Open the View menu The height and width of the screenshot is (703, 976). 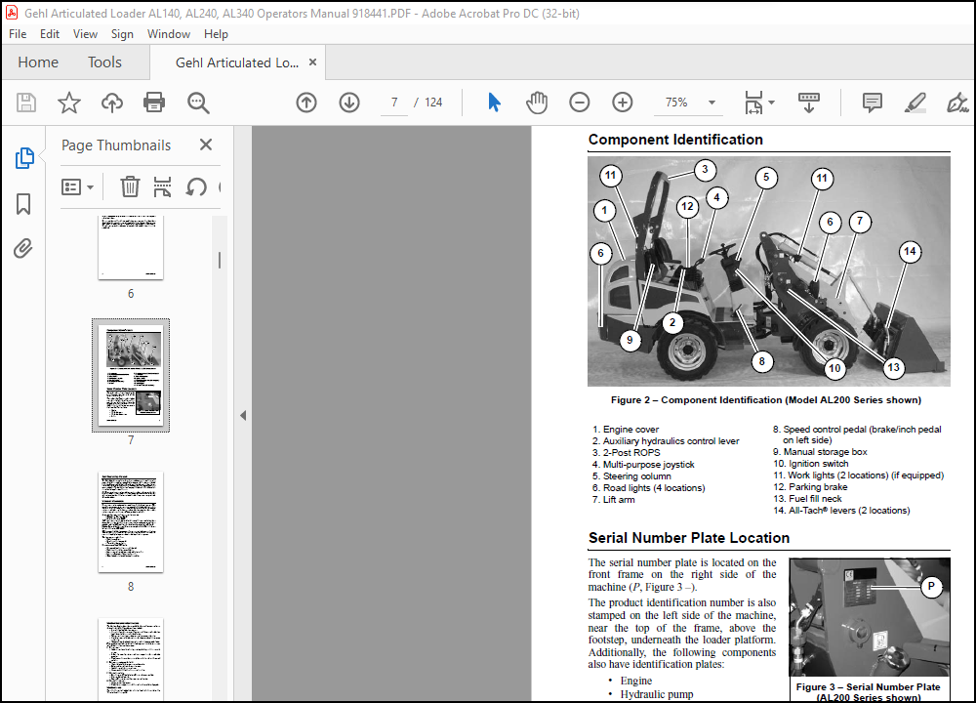85,34
